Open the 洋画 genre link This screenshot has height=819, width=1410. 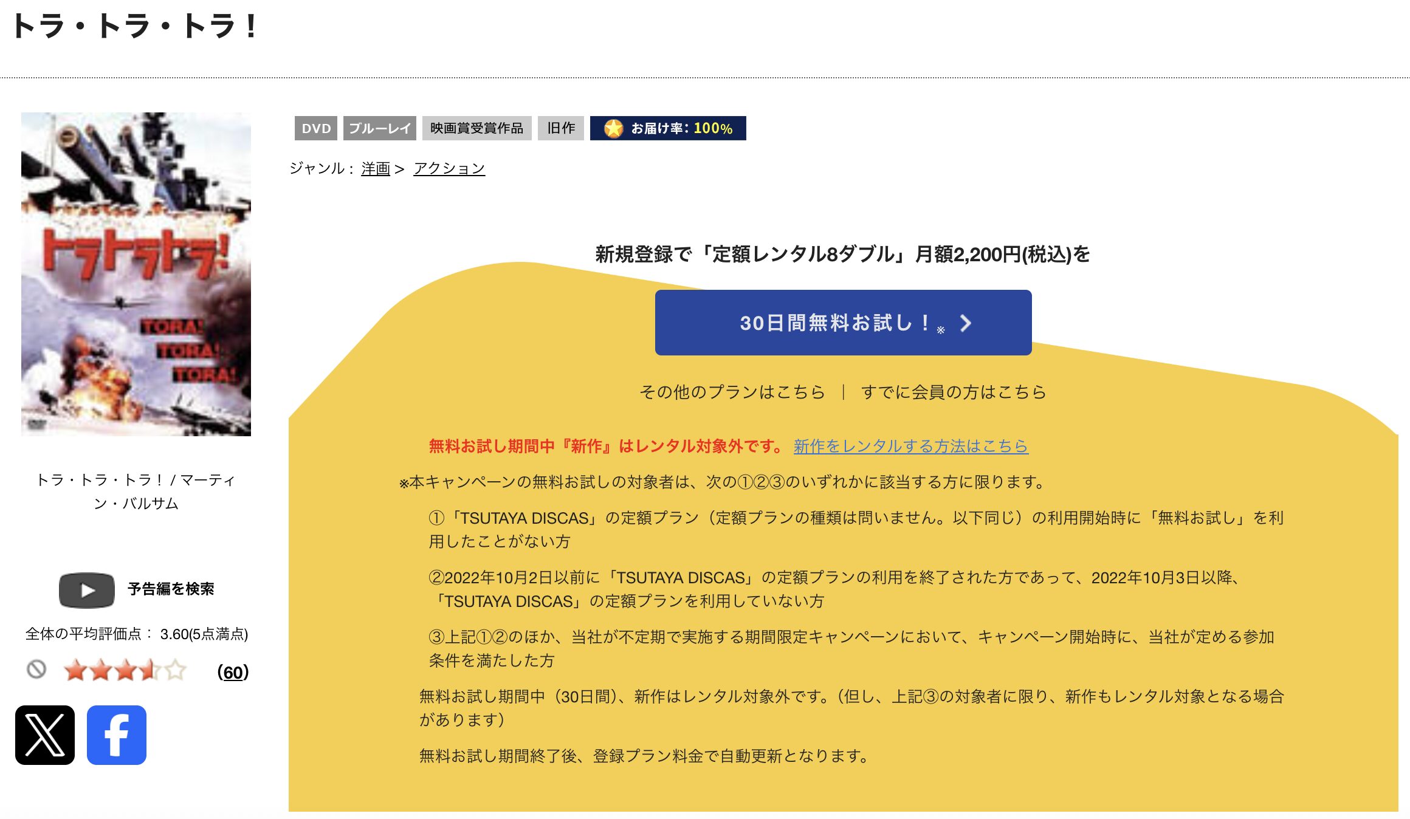pos(376,168)
